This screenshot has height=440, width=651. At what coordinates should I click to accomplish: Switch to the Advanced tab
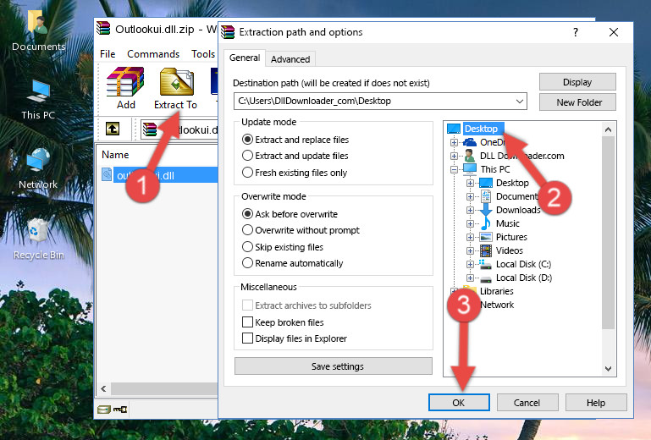(x=290, y=59)
